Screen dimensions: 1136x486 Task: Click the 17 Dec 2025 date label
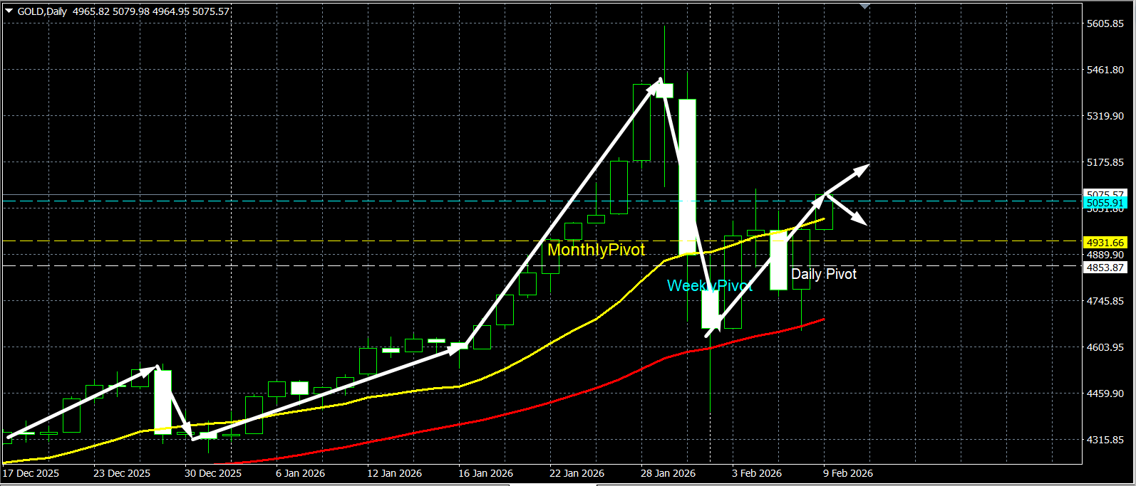[31, 473]
